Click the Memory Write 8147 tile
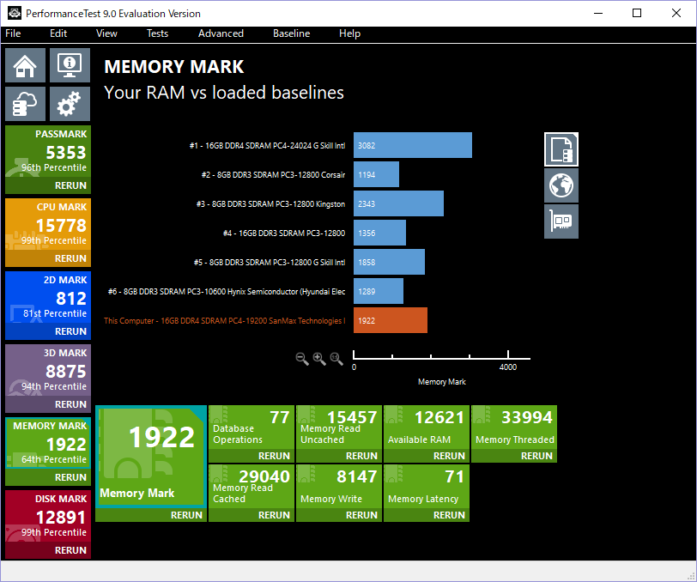Screen dimensions: 697x582 pos(339,486)
